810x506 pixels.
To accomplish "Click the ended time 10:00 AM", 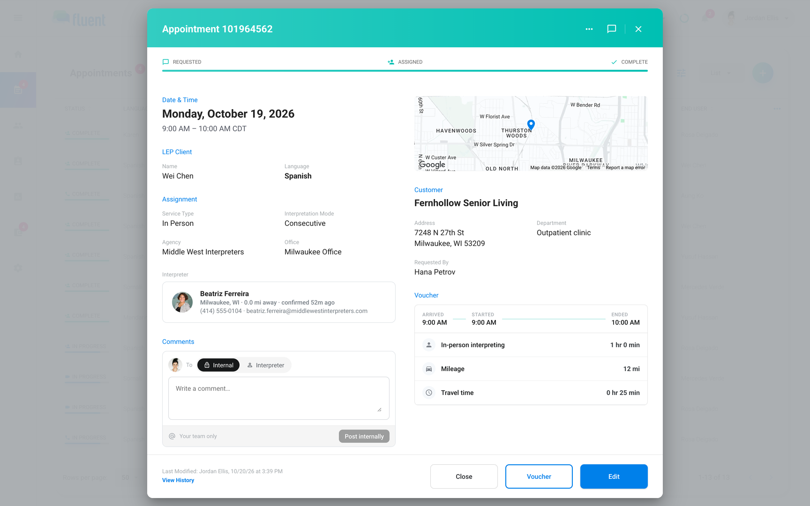I will (x=625, y=322).
